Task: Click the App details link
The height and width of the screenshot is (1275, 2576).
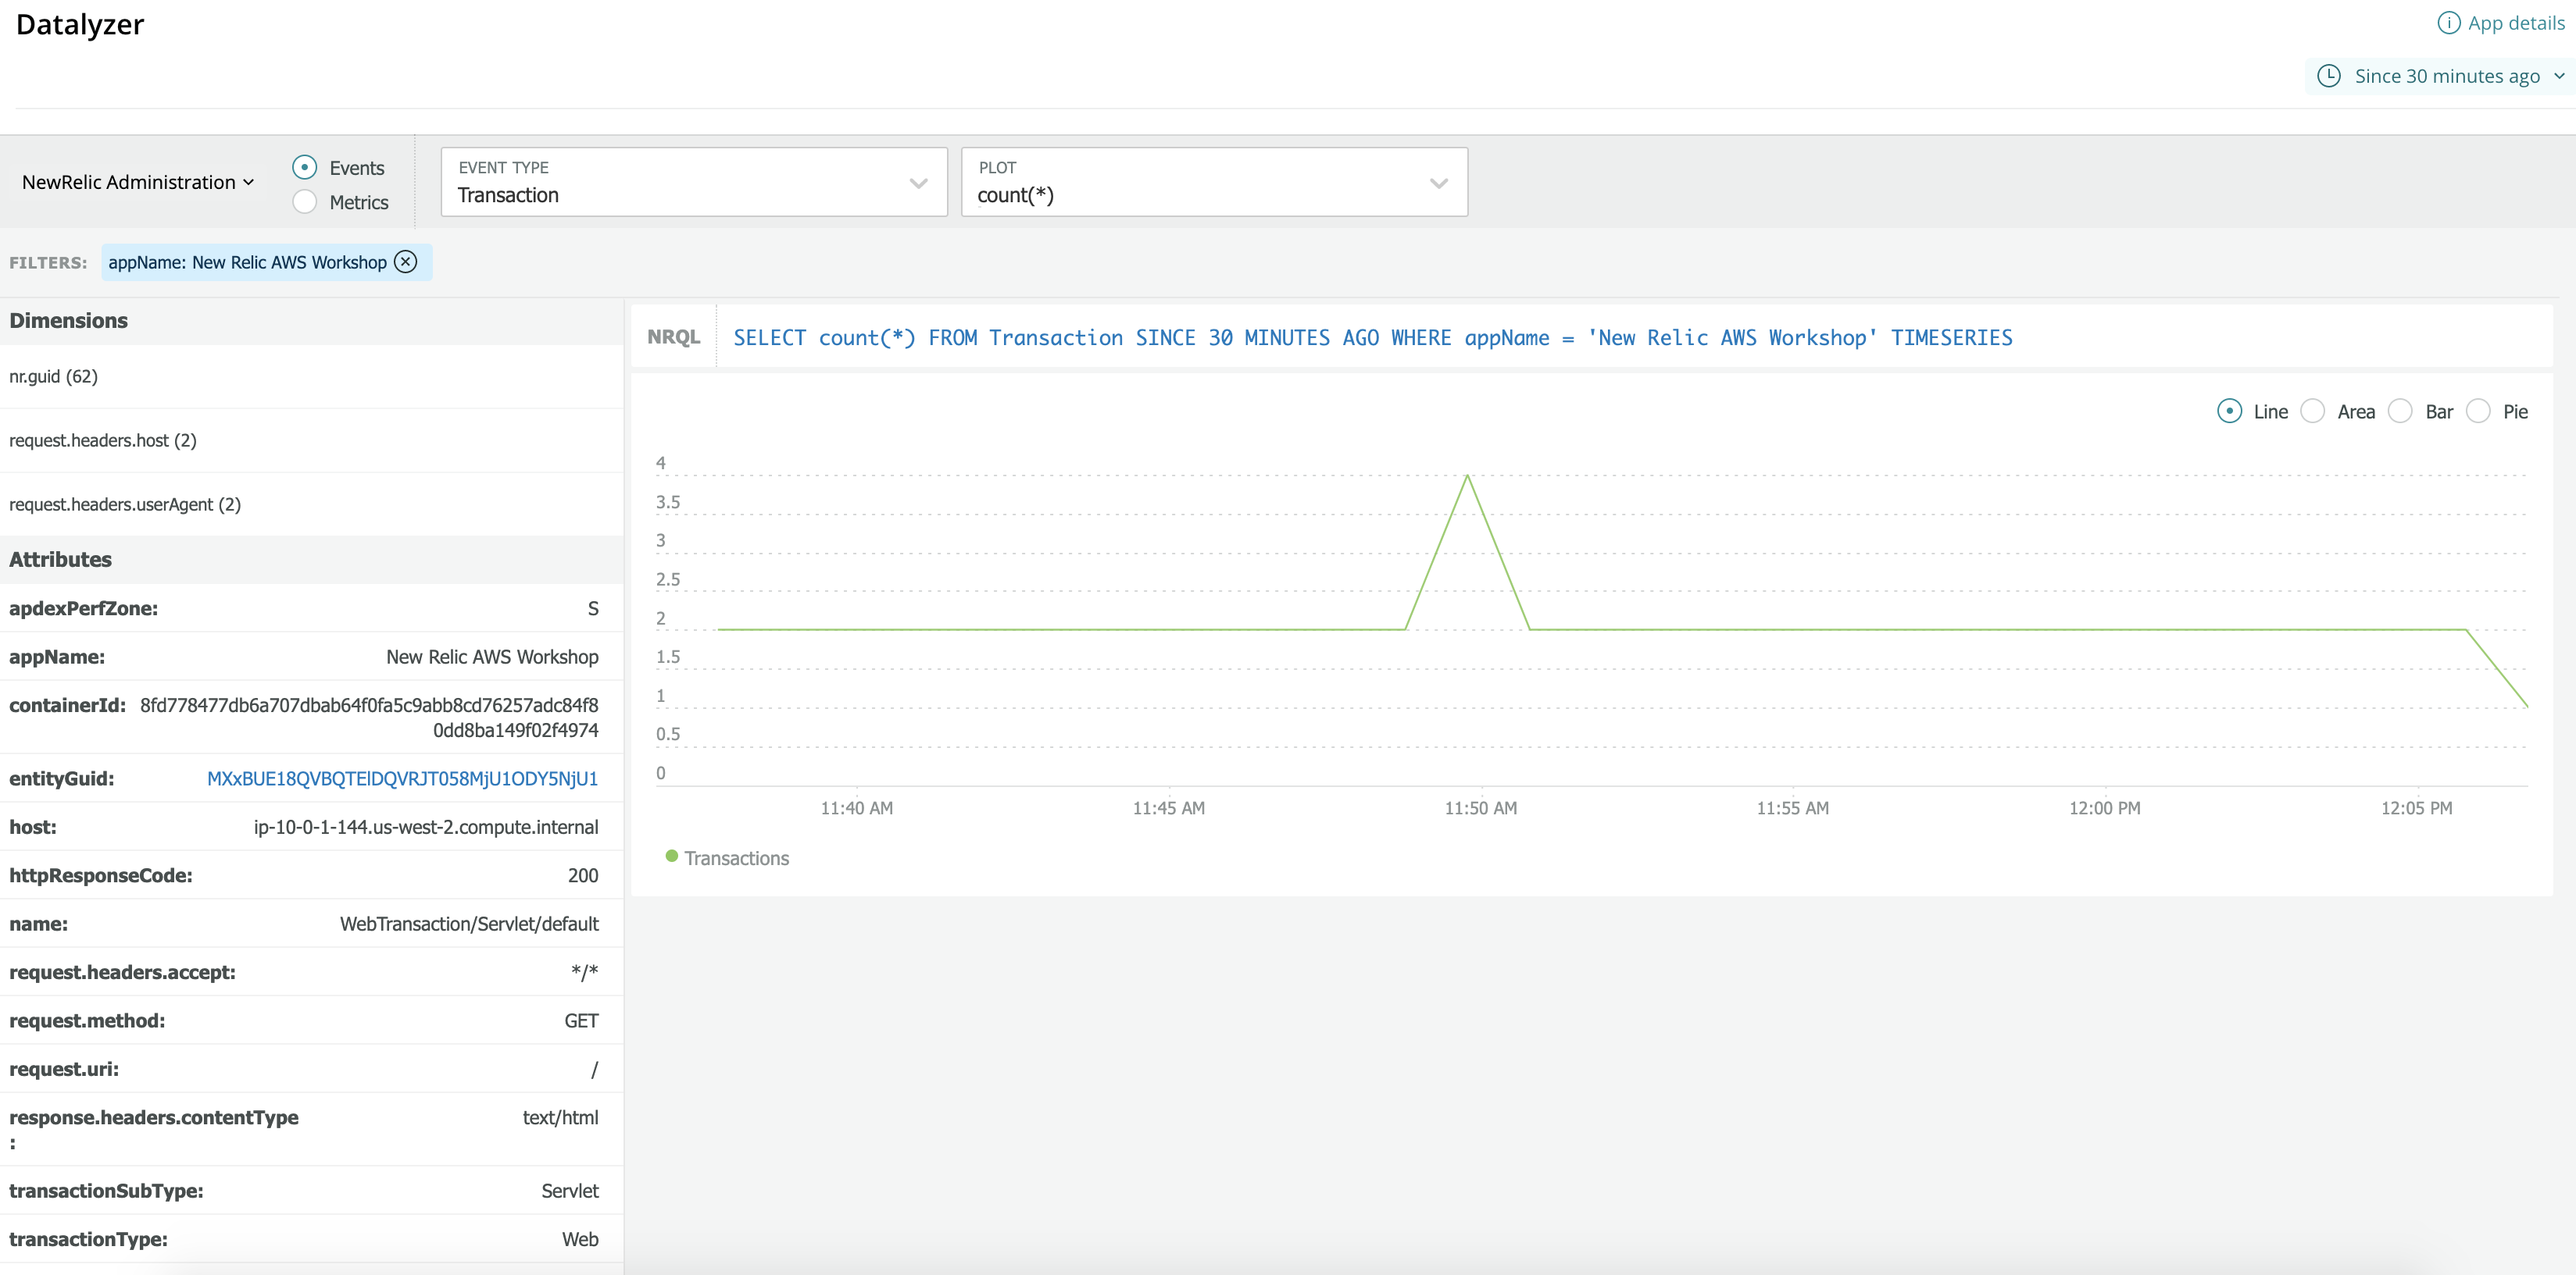Action: pyautogui.click(x=2515, y=23)
